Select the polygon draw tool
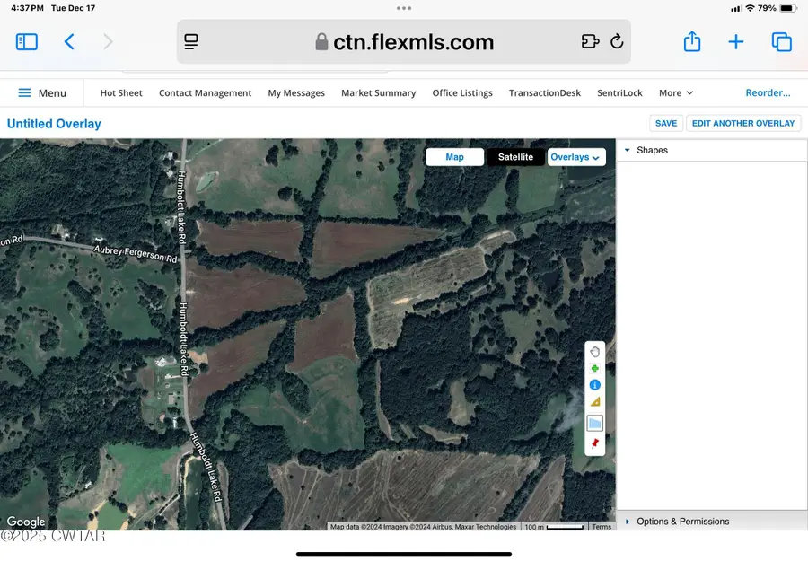Image resolution: width=808 pixels, height=561 pixels. [594, 422]
